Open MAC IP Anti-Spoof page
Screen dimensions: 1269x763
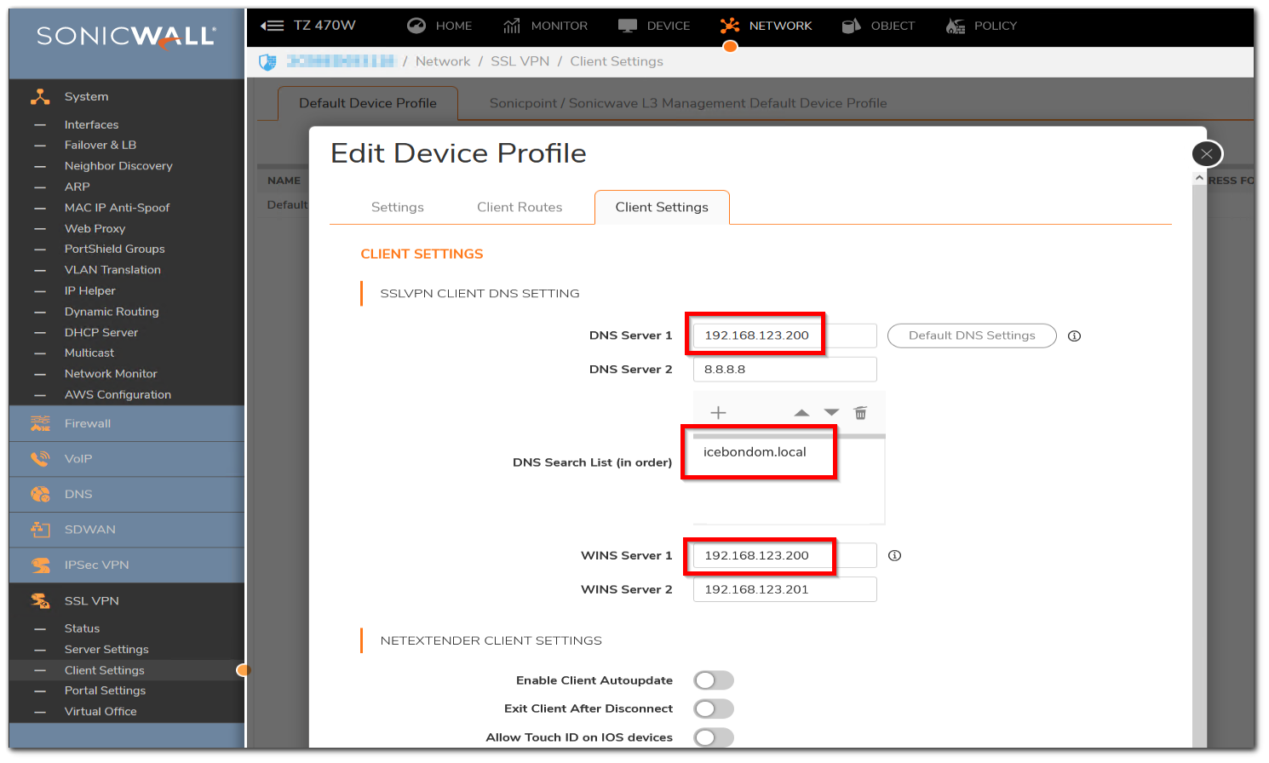pos(117,207)
